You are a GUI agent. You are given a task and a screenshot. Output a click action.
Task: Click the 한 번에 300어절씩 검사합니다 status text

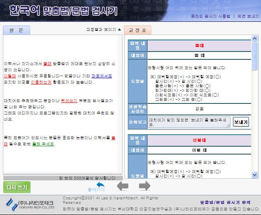click(88, 178)
